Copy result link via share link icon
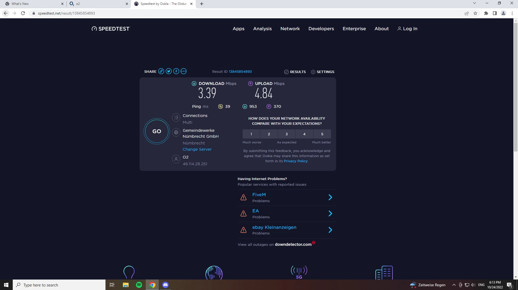 click(x=161, y=71)
